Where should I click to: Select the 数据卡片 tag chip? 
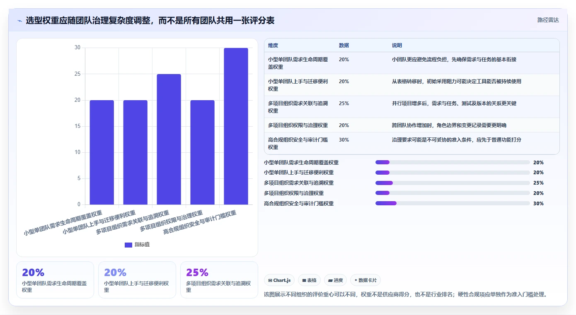[x=365, y=280]
